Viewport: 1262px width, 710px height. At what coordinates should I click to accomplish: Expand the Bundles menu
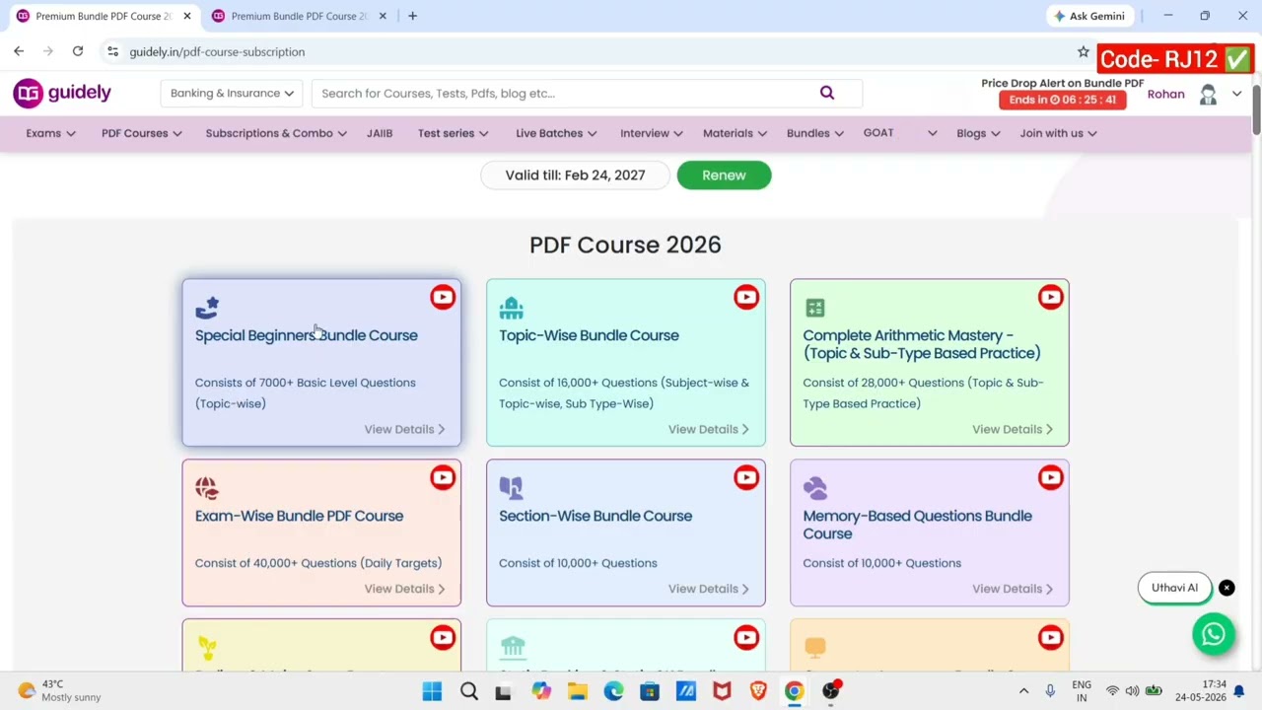[x=814, y=133]
